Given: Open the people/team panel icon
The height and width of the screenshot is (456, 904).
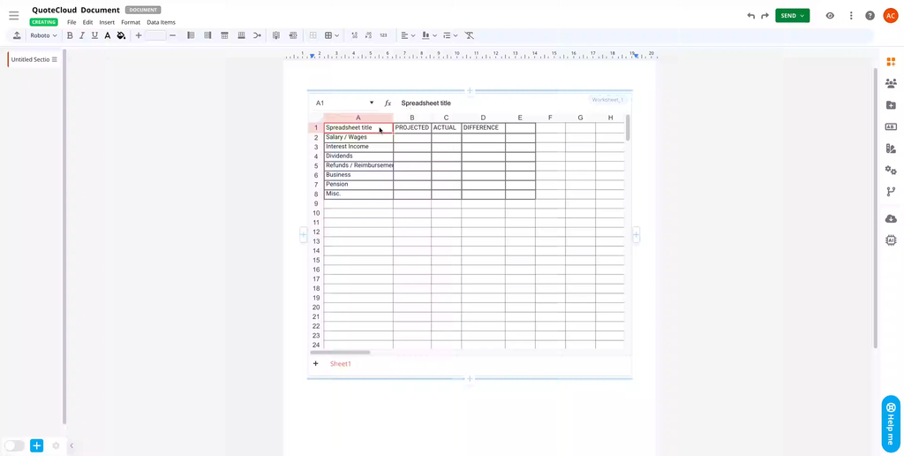Looking at the screenshot, I should point(891,83).
